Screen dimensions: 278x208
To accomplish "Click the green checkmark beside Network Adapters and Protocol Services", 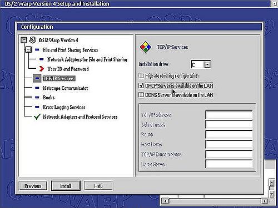I will click(37, 116).
